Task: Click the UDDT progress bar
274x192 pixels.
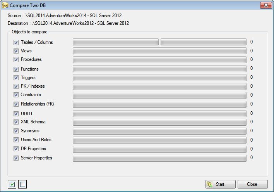Action: [159, 114]
